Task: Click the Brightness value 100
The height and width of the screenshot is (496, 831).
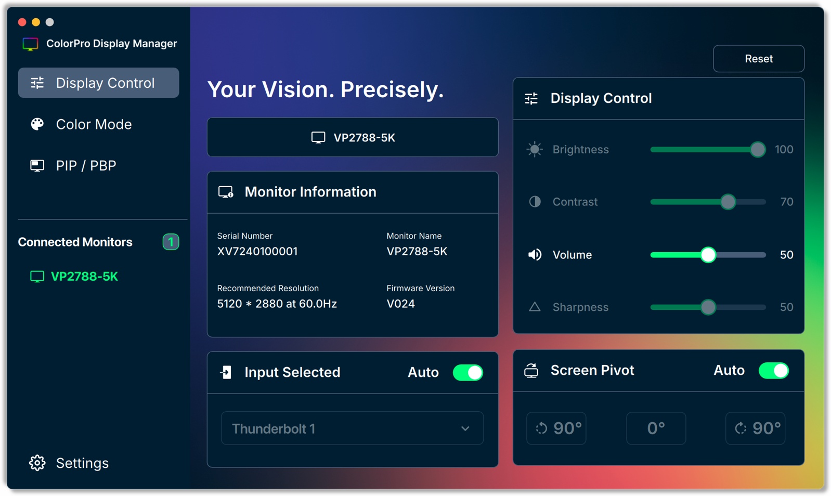Action: pos(784,150)
